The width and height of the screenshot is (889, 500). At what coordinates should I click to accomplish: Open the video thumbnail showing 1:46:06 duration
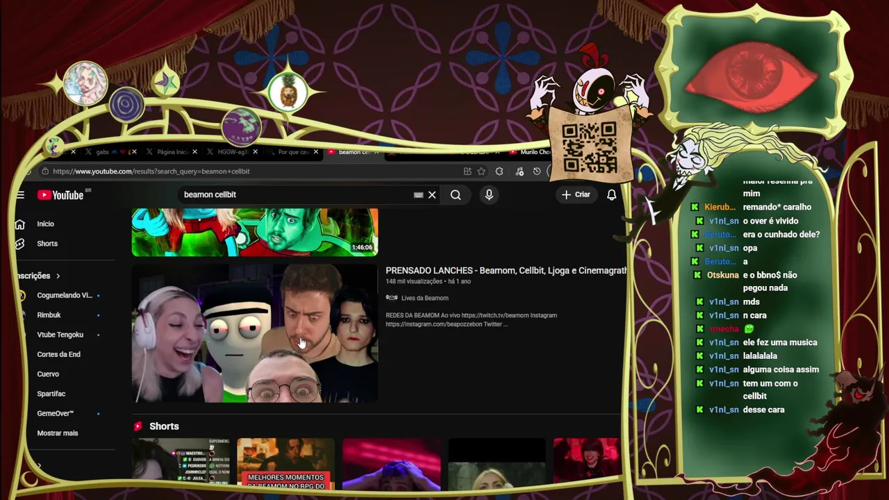[x=255, y=232]
